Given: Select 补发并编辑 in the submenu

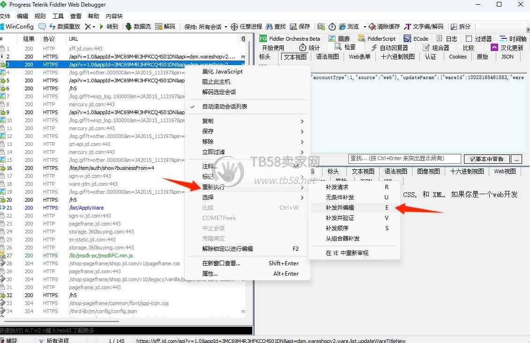Looking at the screenshot, I should 354,207.
